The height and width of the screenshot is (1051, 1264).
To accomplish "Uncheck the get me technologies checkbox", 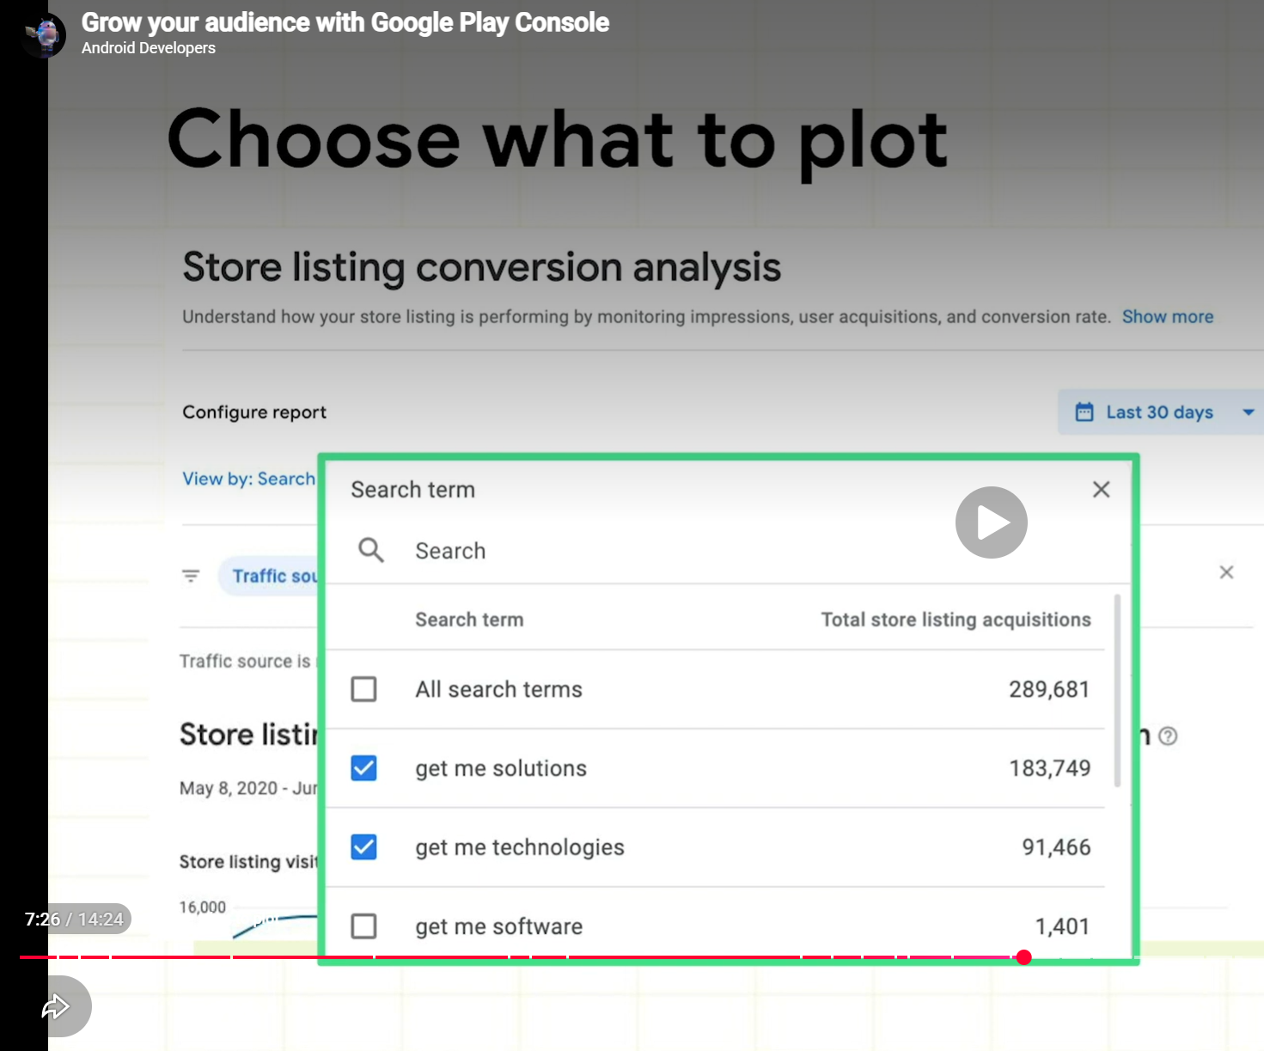I will [364, 847].
